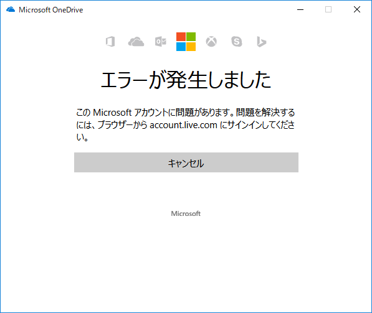Image resolution: width=372 pixels, height=313 pixels.
Task: Click the blue square of Microsoft logo
Action: [181, 47]
